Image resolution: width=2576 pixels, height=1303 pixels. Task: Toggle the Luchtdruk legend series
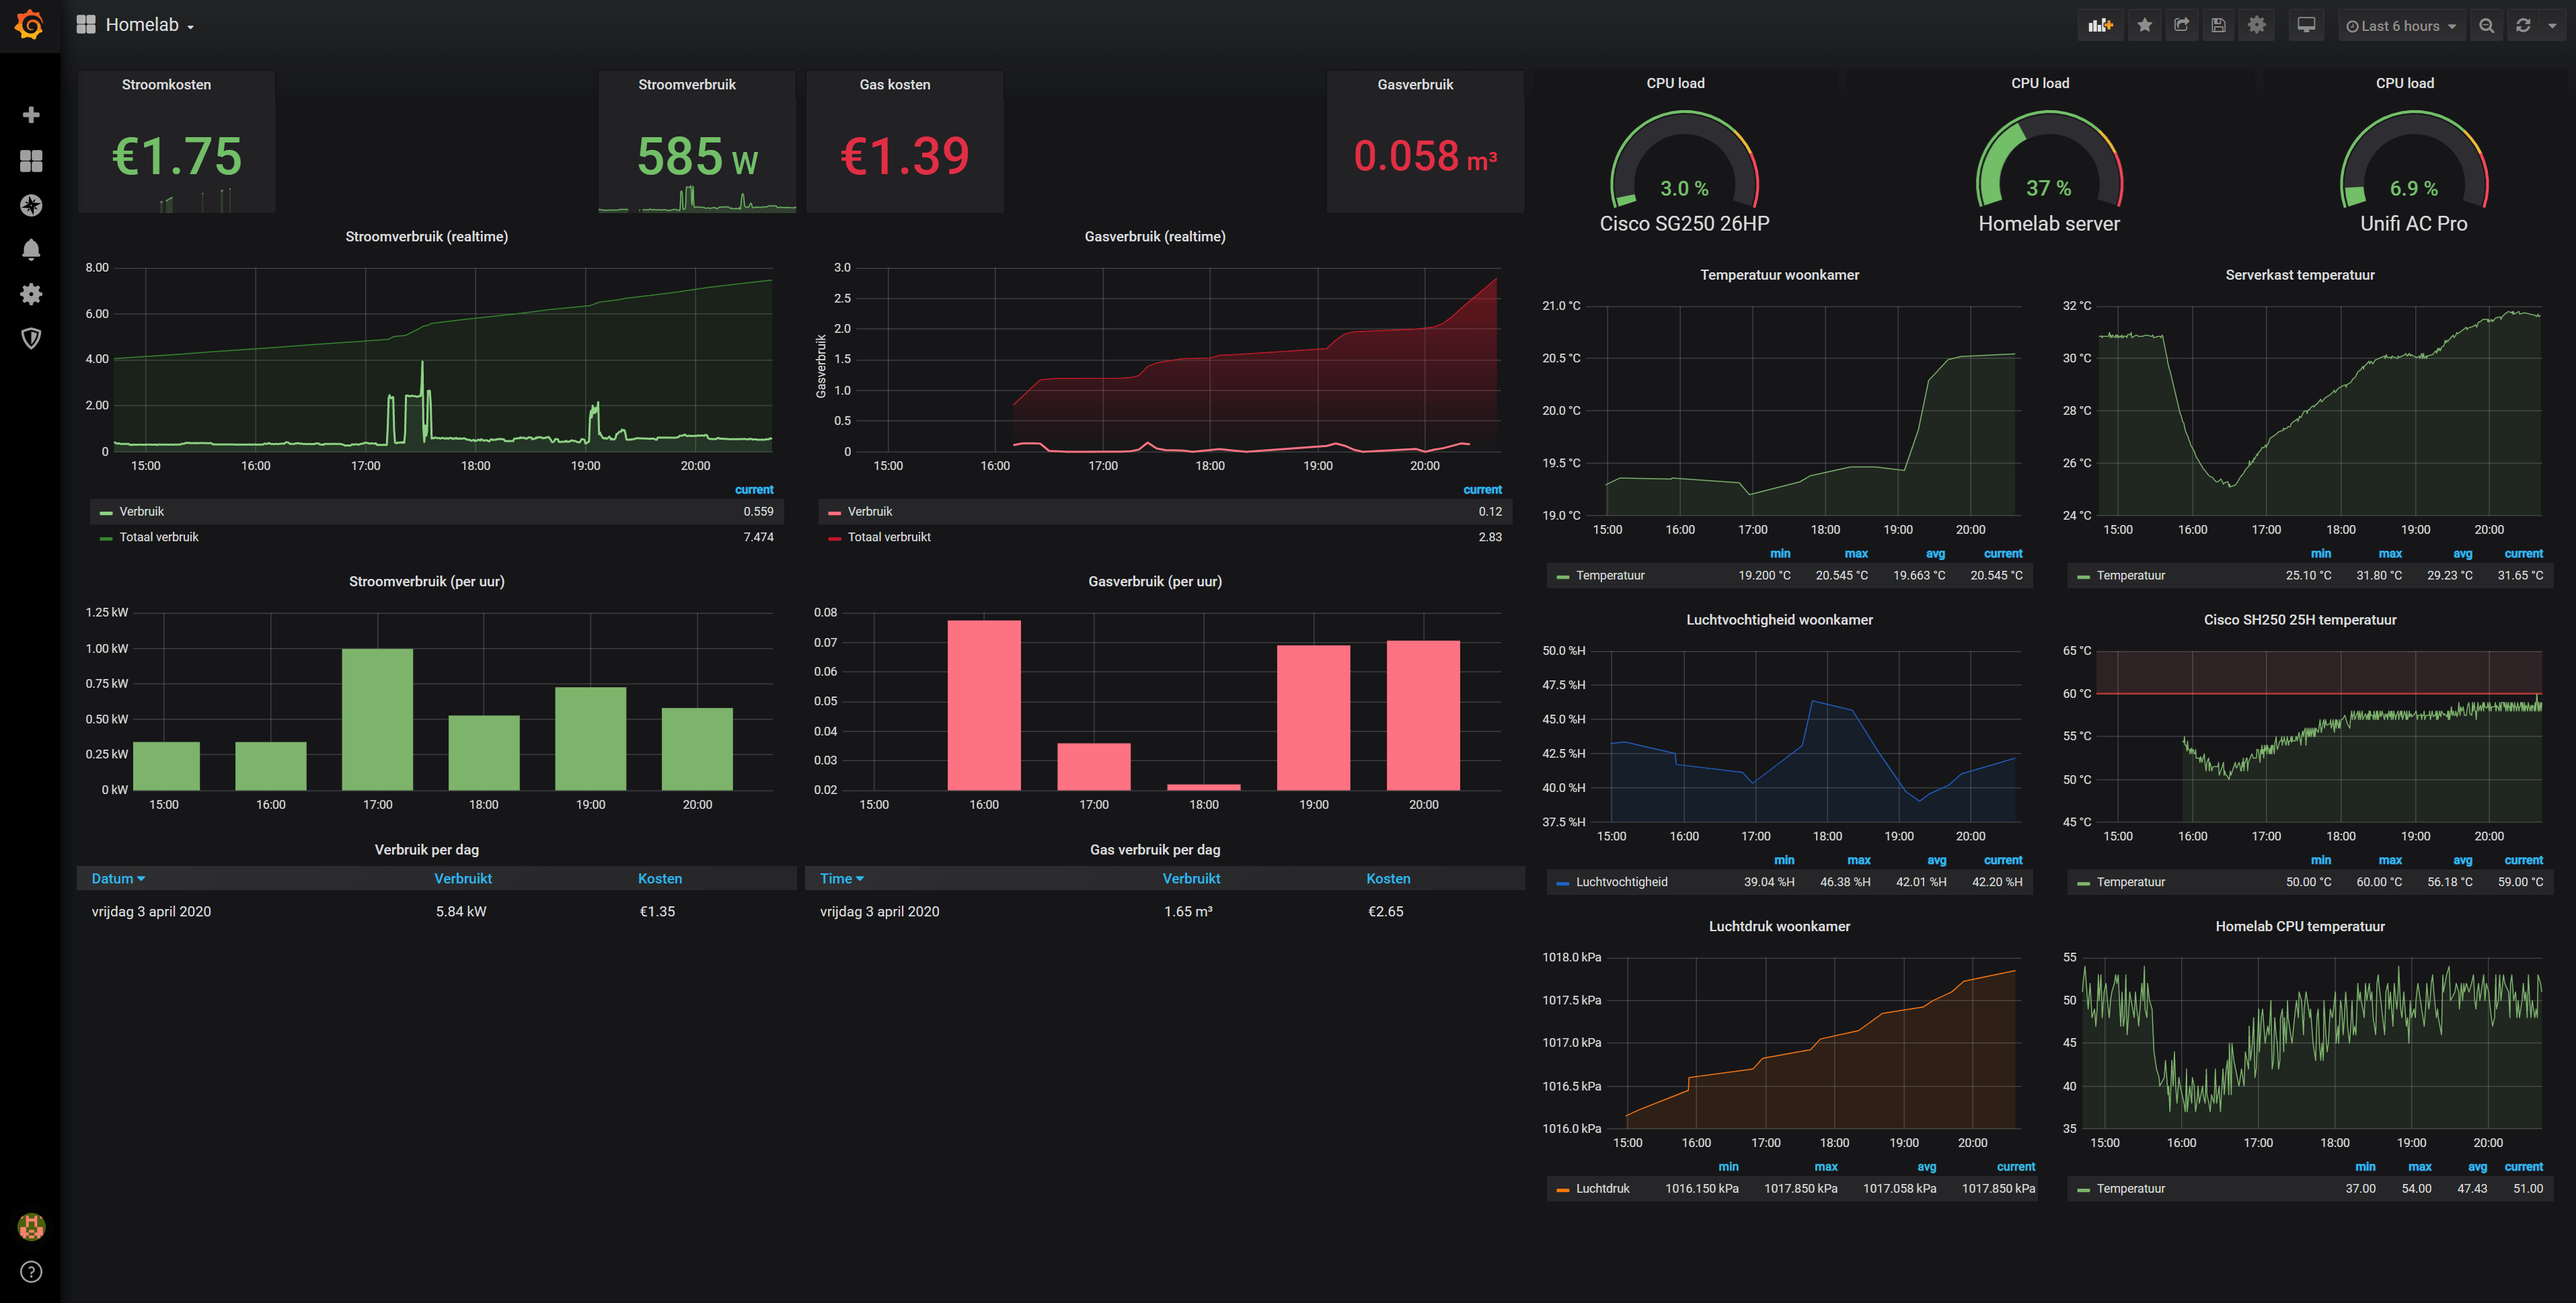(1602, 1188)
